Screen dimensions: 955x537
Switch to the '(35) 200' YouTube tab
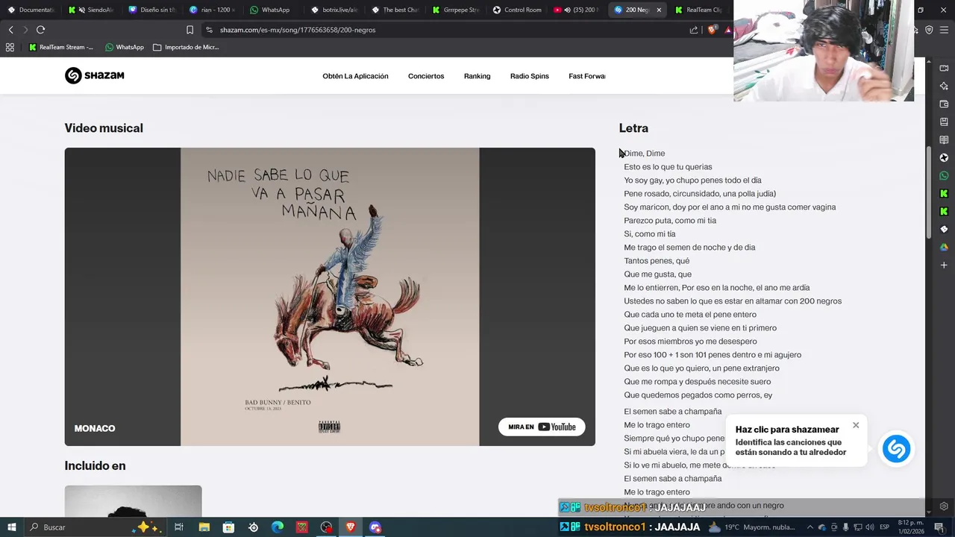coord(577,10)
